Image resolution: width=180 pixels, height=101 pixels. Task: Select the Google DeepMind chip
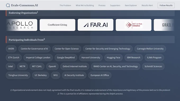66,58
